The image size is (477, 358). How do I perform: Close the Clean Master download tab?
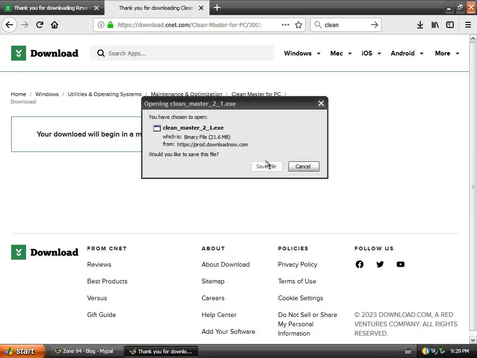201,8
